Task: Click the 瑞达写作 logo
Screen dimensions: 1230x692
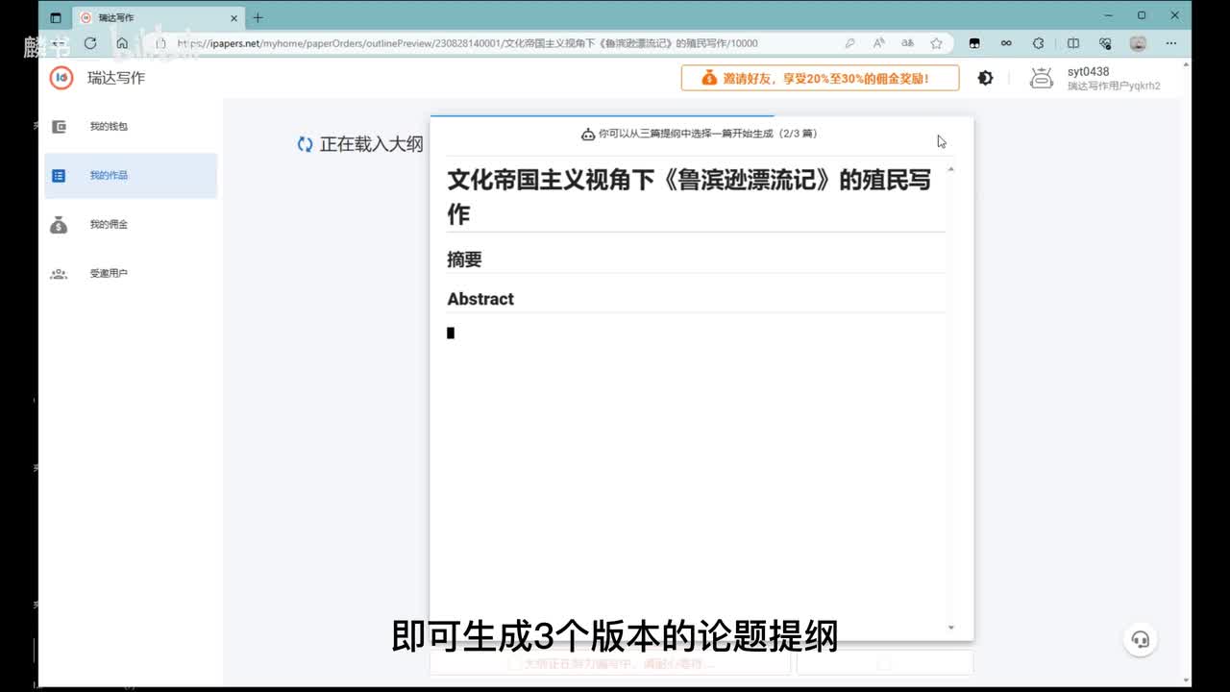Action: pyautogui.click(x=61, y=78)
